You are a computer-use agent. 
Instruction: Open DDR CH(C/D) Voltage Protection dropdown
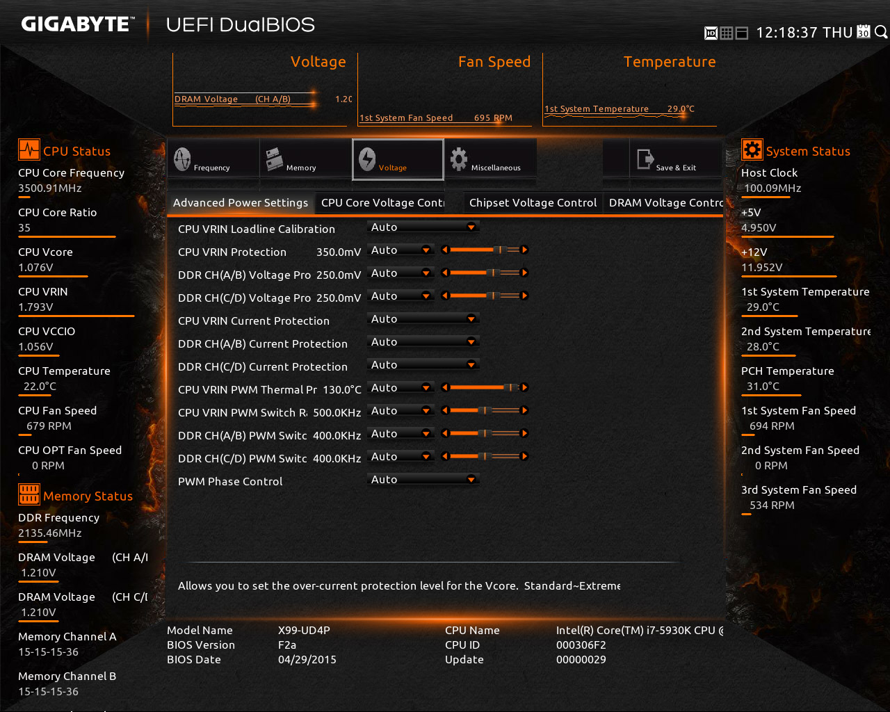(x=401, y=296)
